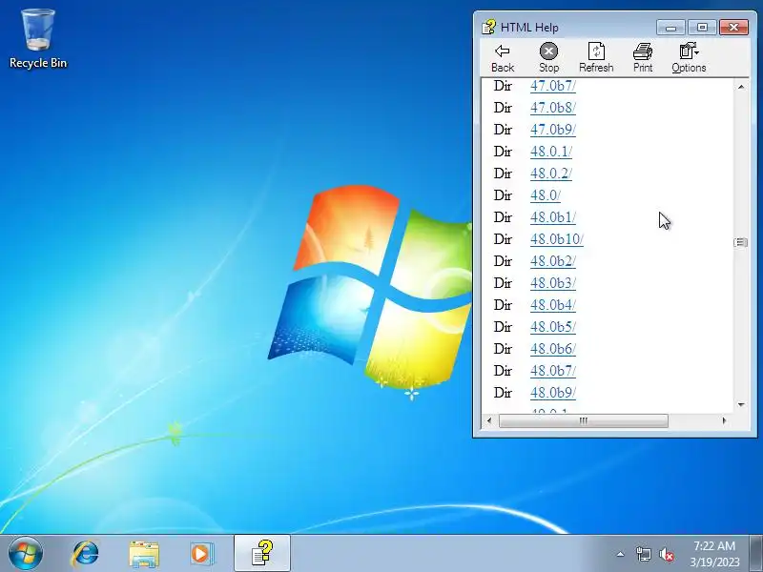Click the Show desktop button
The width and height of the screenshot is (763, 572).
click(756, 554)
